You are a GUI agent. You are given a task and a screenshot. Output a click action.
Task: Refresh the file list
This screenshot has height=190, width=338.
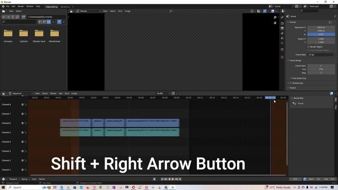(17, 17)
